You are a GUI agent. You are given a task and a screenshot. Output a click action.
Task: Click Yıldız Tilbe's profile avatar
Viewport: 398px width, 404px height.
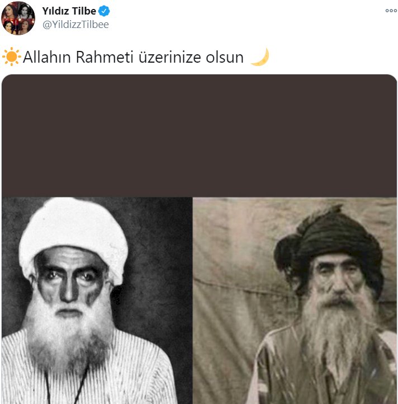tap(18, 18)
